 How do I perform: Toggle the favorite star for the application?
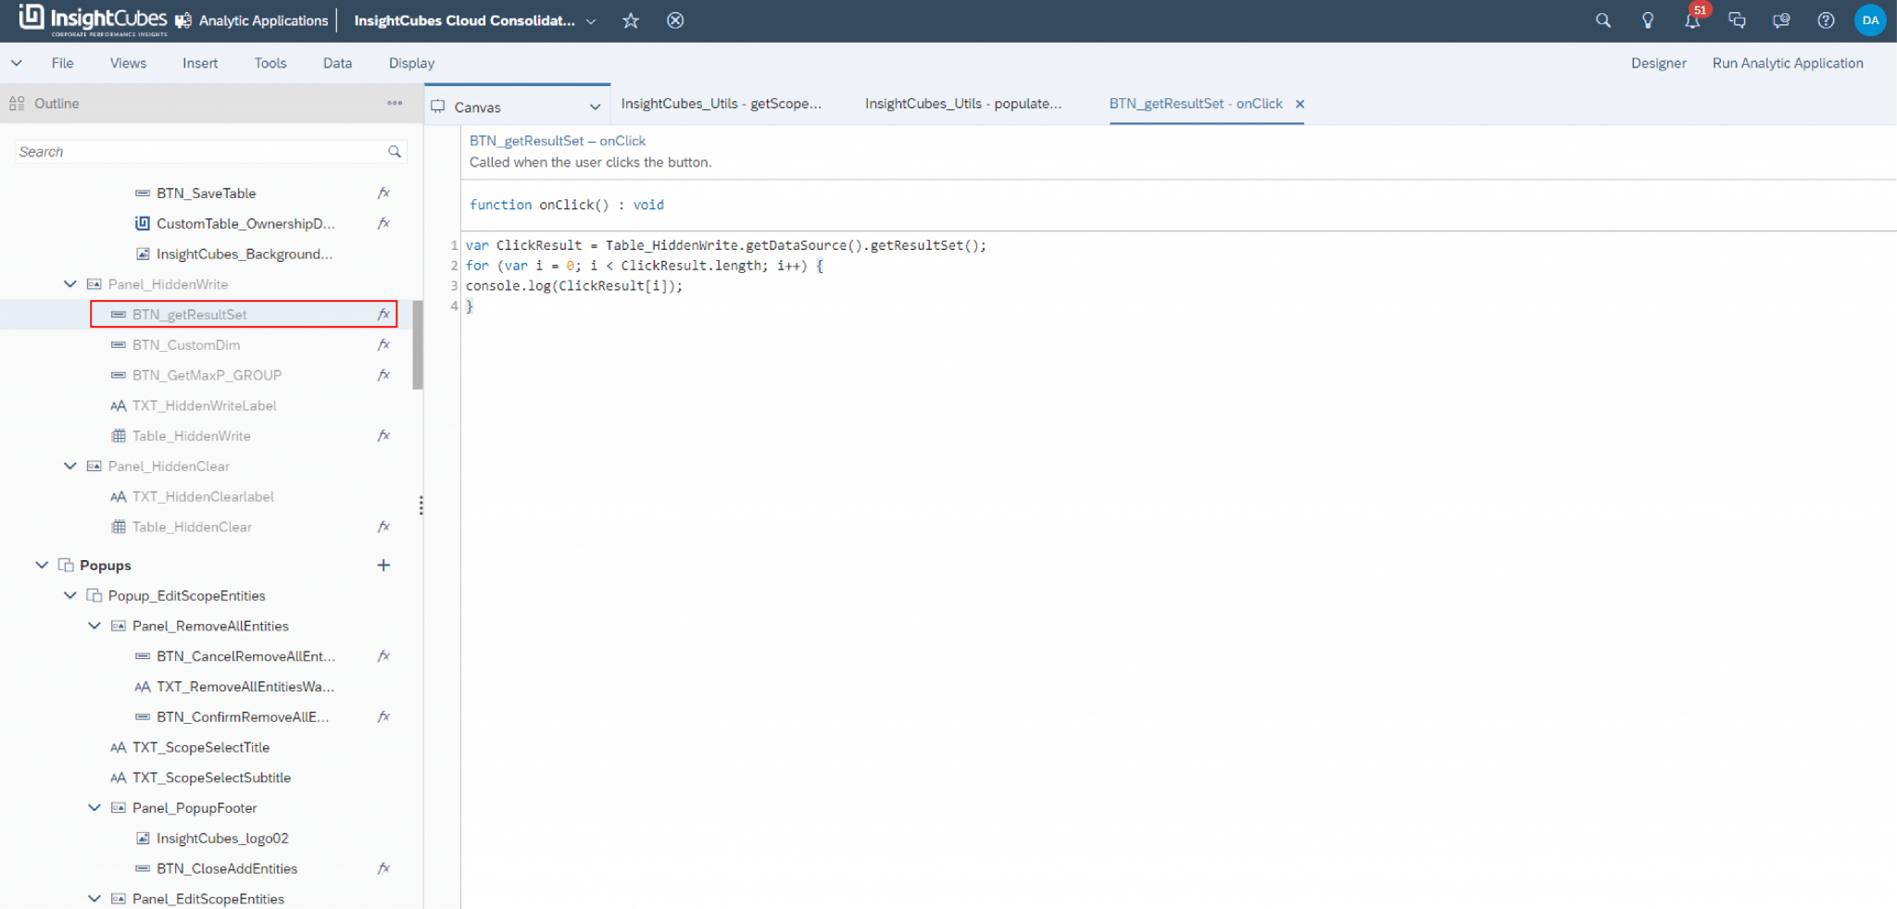tap(630, 20)
